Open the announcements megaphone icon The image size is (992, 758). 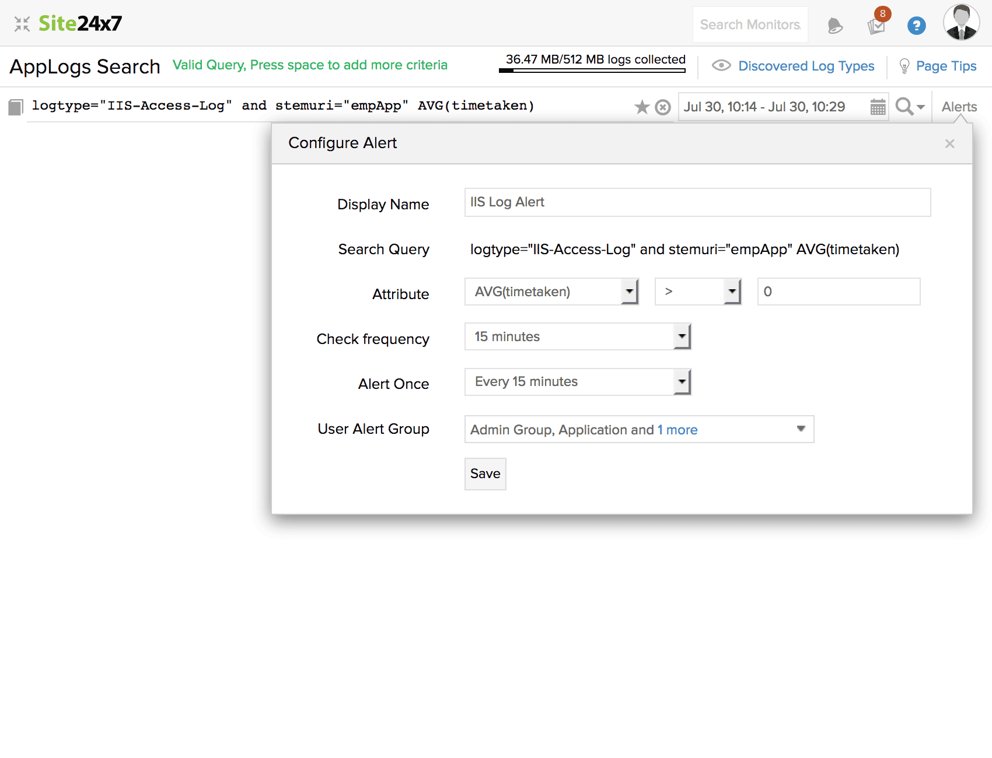pyautogui.click(x=835, y=26)
